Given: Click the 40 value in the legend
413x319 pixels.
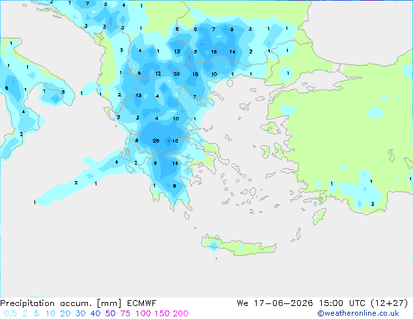Looking at the screenshot, I should click(95, 314).
